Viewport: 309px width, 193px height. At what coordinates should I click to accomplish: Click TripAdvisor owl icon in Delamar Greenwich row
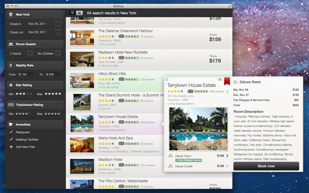[x=121, y=36]
